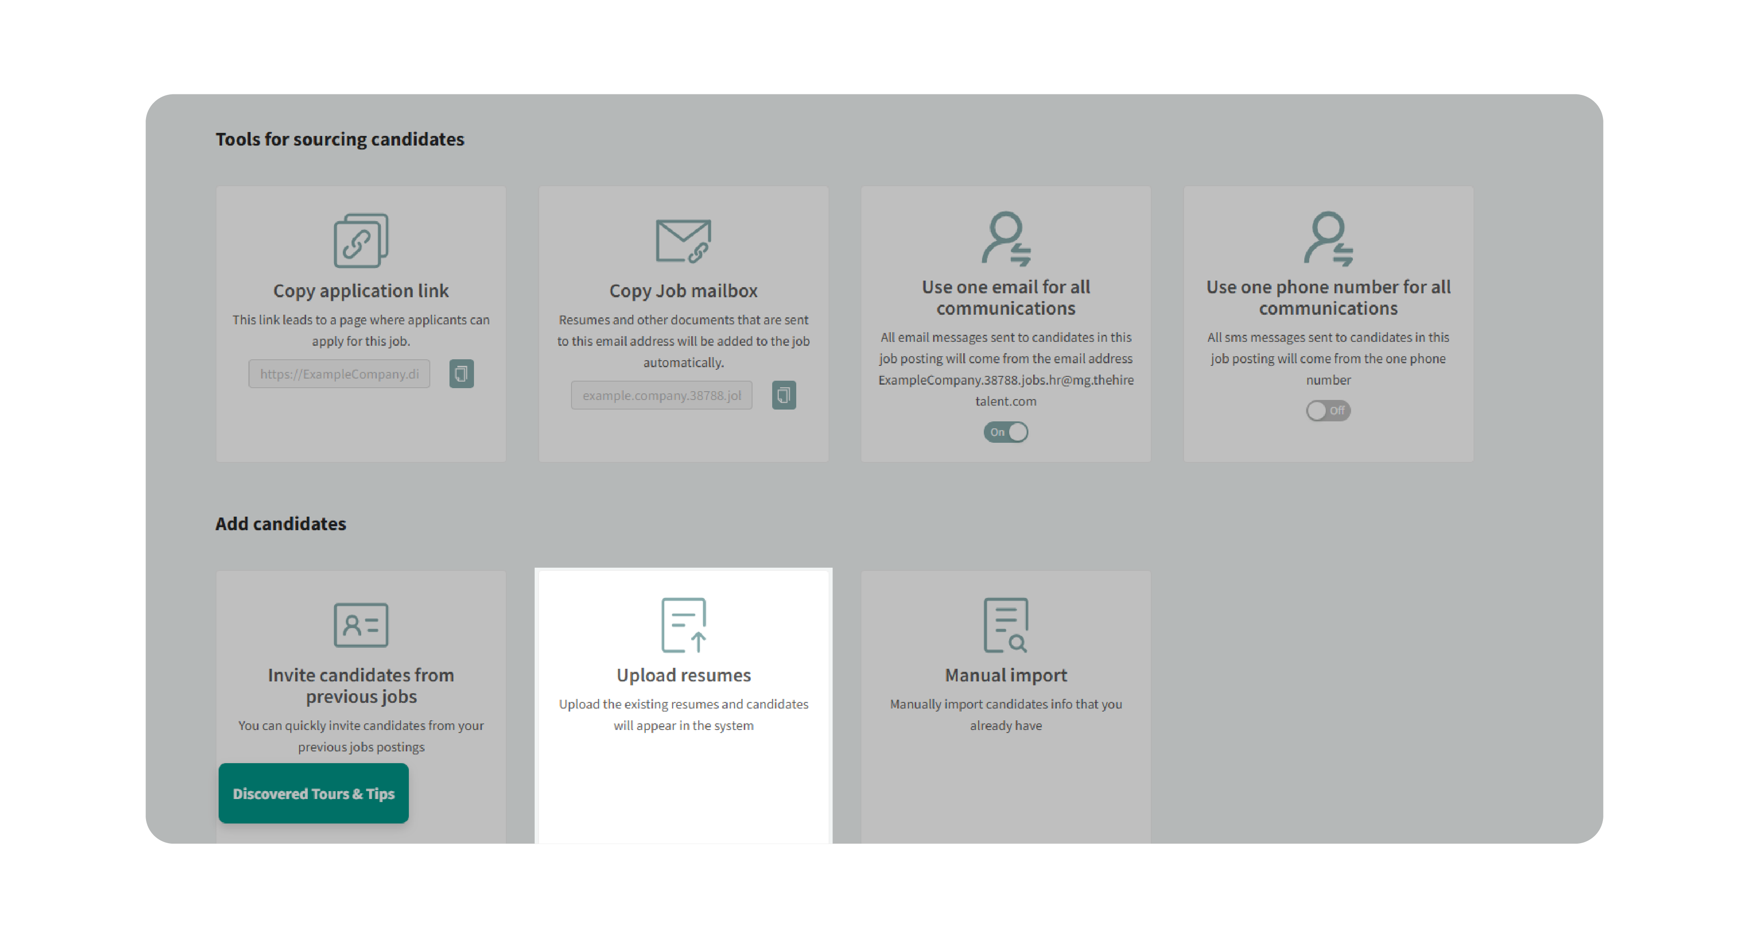Open Discovered Tours & Tips
This screenshot has width=1749, height=938.
(x=313, y=793)
